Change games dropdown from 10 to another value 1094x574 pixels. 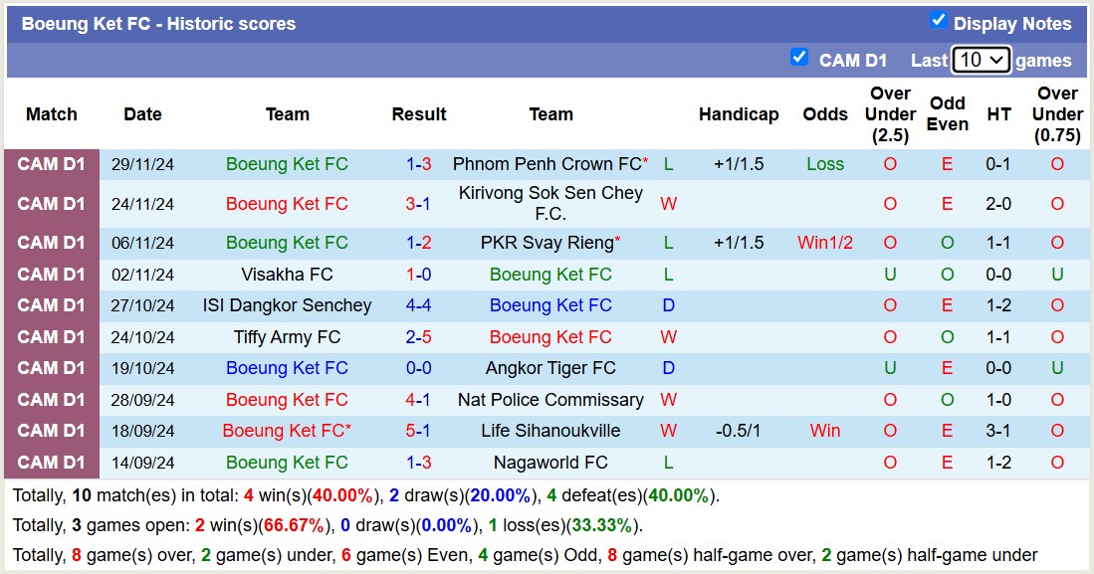982,60
